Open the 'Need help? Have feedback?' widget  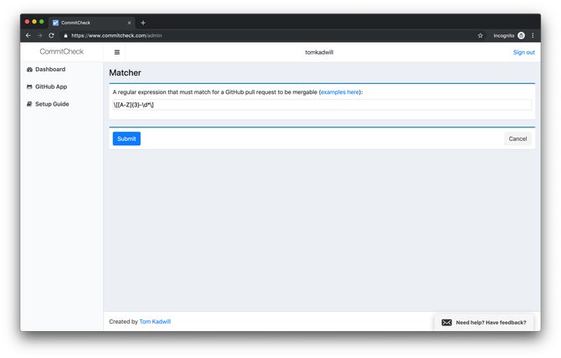[484, 322]
